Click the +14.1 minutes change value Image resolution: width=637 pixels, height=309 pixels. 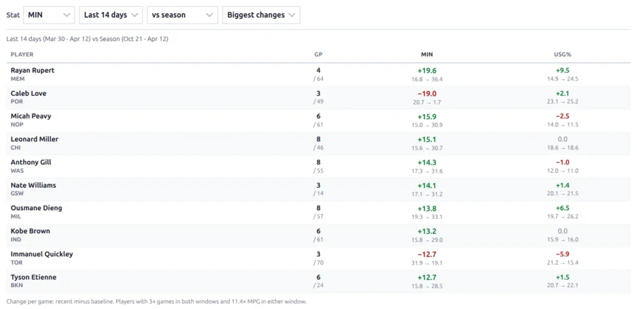(x=427, y=185)
